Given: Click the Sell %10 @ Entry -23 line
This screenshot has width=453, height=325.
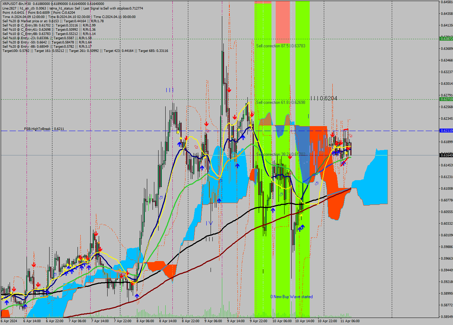Looking at the screenshot, I should [x=47, y=38].
